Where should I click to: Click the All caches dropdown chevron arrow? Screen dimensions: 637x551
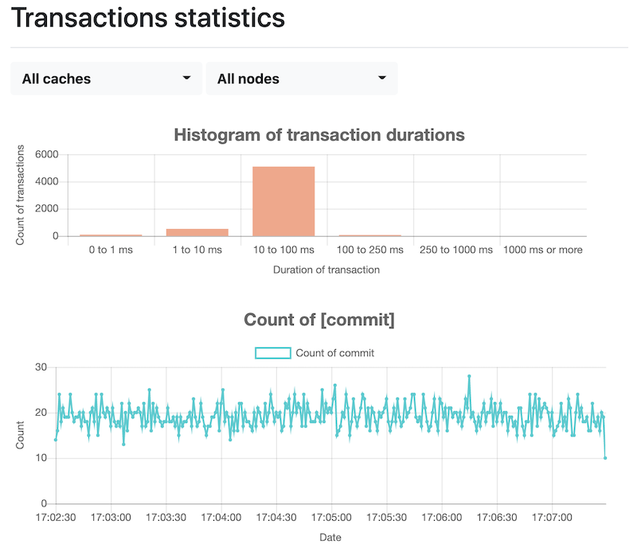187,78
